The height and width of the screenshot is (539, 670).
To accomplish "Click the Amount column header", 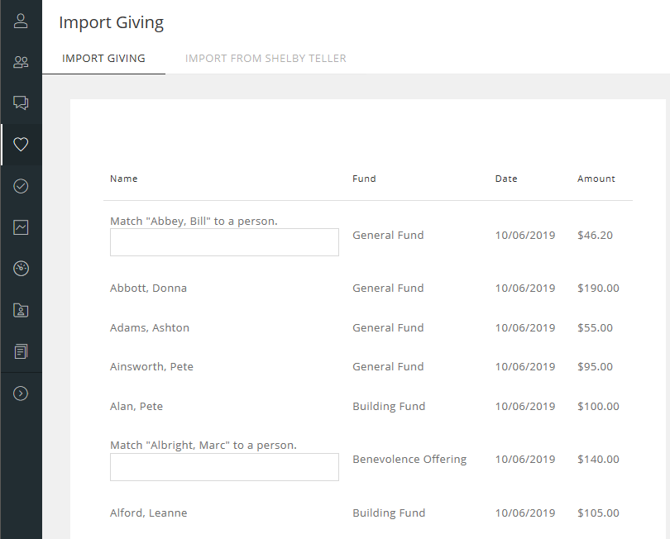I will 596,179.
